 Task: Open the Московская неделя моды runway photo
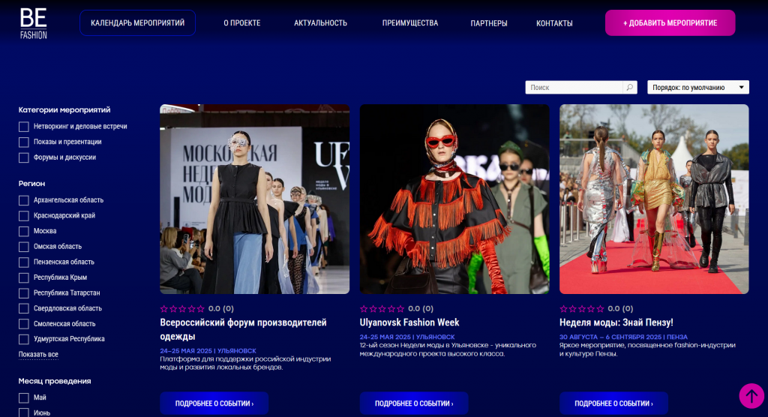pos(255,199)
